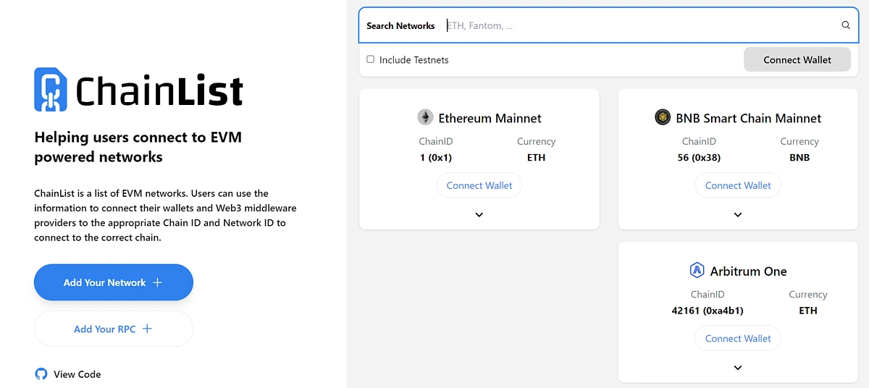Enable the Include Testnets checkbox
This screenshot has height=388, width=869.
[371, 59]
